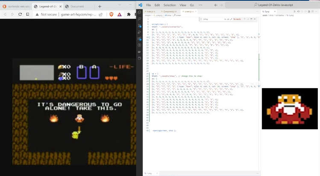Open Source Control in the VS Code activity bar

pyautogui.click(x=139, y=26)
